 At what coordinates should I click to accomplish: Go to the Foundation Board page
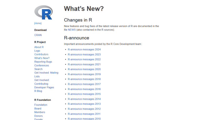pos(38,108)
